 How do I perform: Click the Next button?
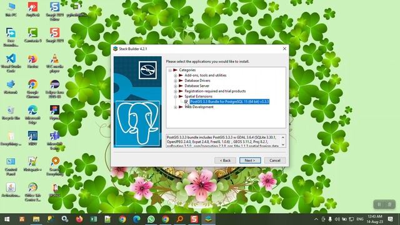pos(250,161)
